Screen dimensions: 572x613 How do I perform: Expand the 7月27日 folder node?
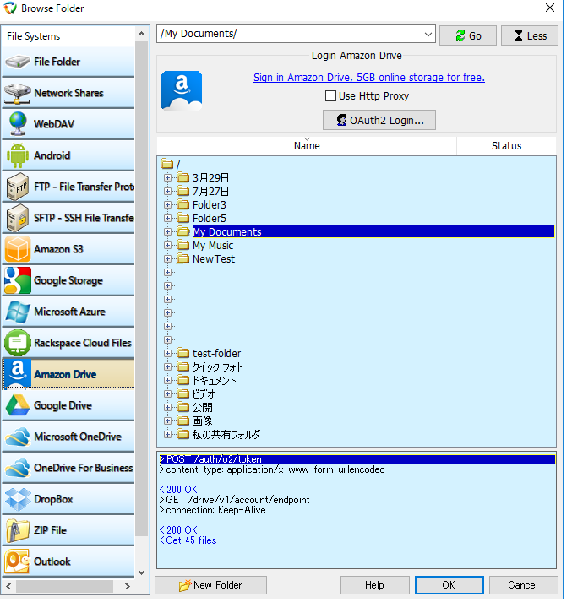[x=167, y=191]
